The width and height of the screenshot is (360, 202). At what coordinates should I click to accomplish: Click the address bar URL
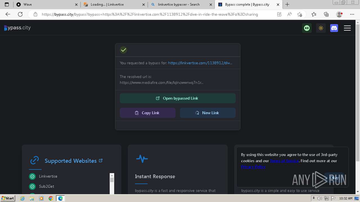click(150, 14)
